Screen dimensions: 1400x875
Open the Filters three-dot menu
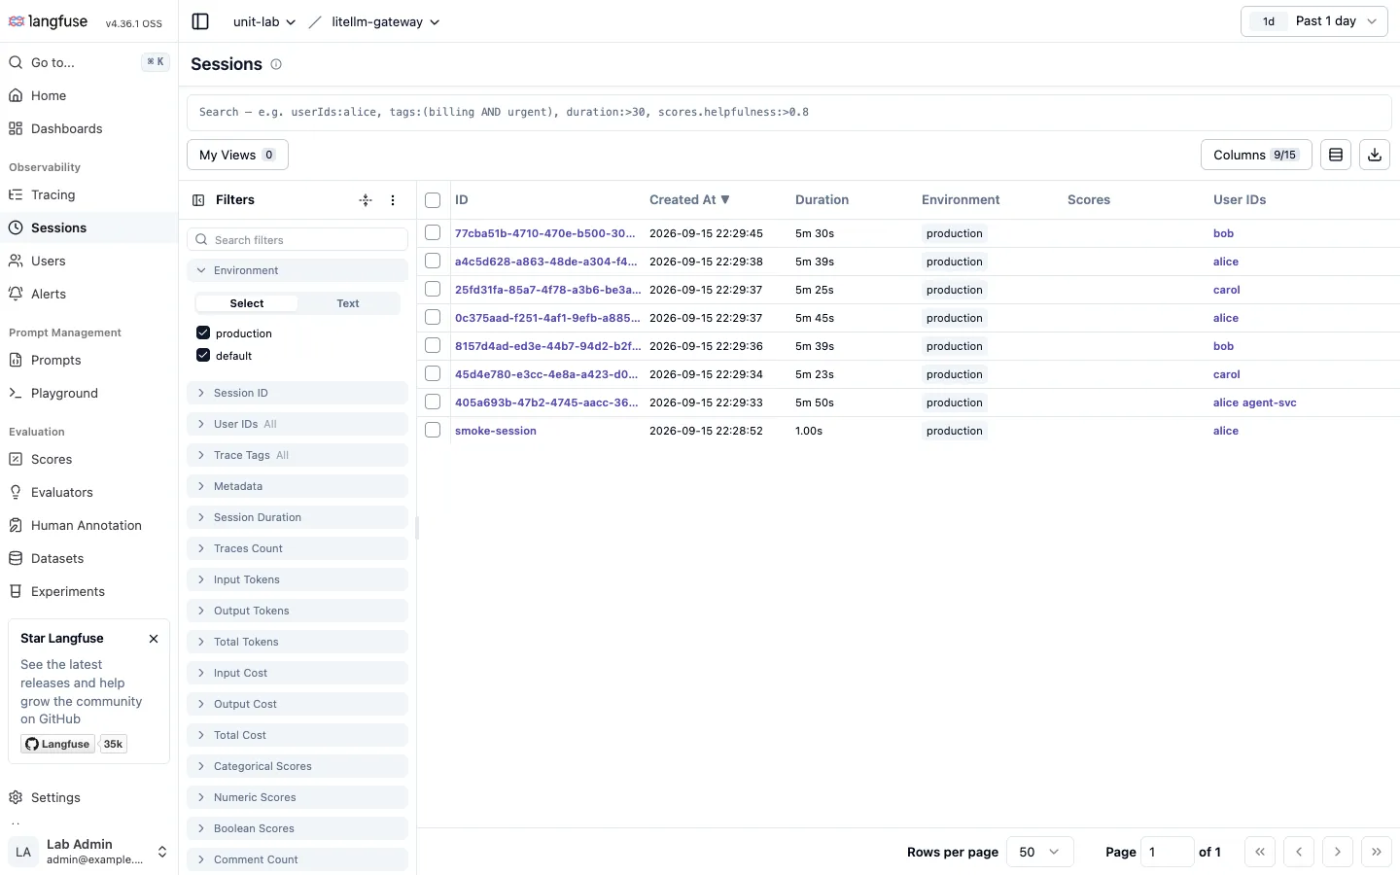pos(393,200)
